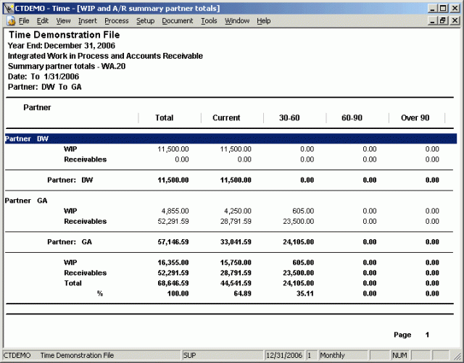Viewport: 464px width, 363px height.
Task: Open the Document menu
Action: coord(177,21)
